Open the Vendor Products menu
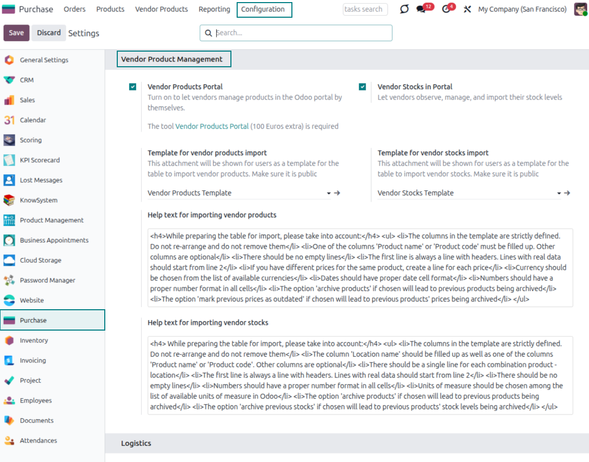 [161, 9]
